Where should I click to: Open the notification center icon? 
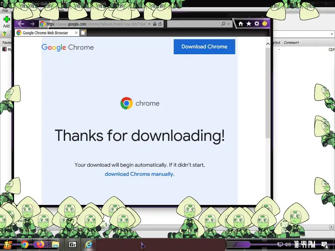click(x=325, y=245)
